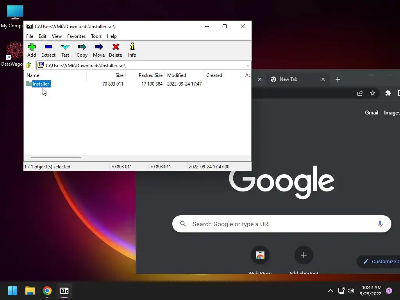Select the Copy toolbar icon
The width and height of the screenshot is (400, 300).
coord(82,50)
